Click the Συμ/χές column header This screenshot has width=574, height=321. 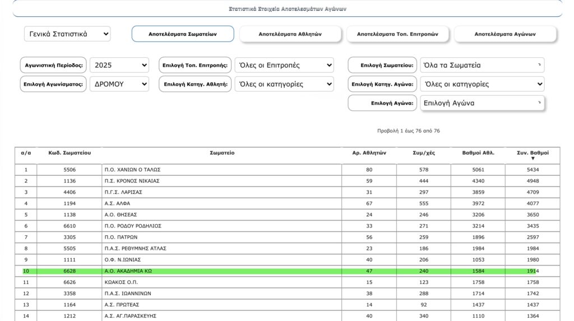(x=423, y=152)
